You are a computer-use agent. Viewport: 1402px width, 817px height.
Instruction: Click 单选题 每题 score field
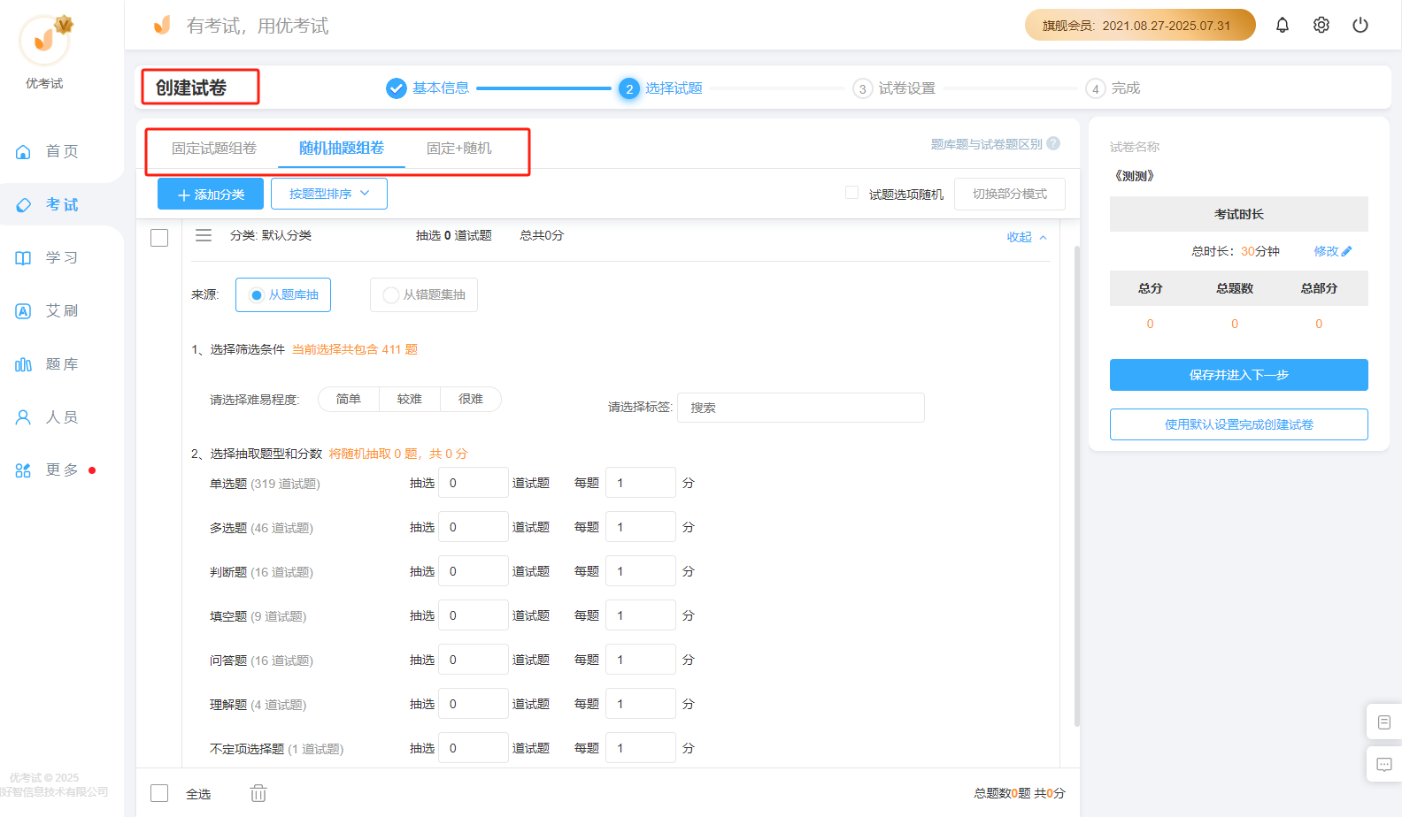pos(641,483)
